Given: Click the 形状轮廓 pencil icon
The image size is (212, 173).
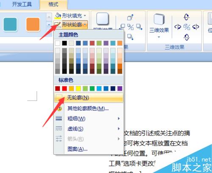Looking at the screenshot, I should [58, 25].
